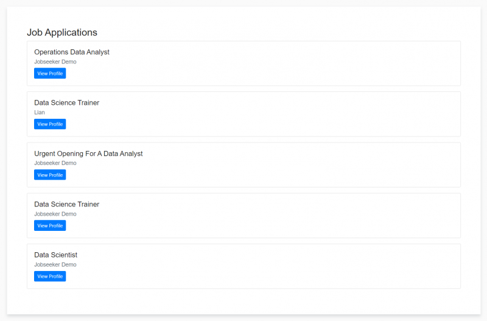This screenshot has width=487, height=321.
Task: Click the Operations Data Analyst job title
Action: point(72,52)
